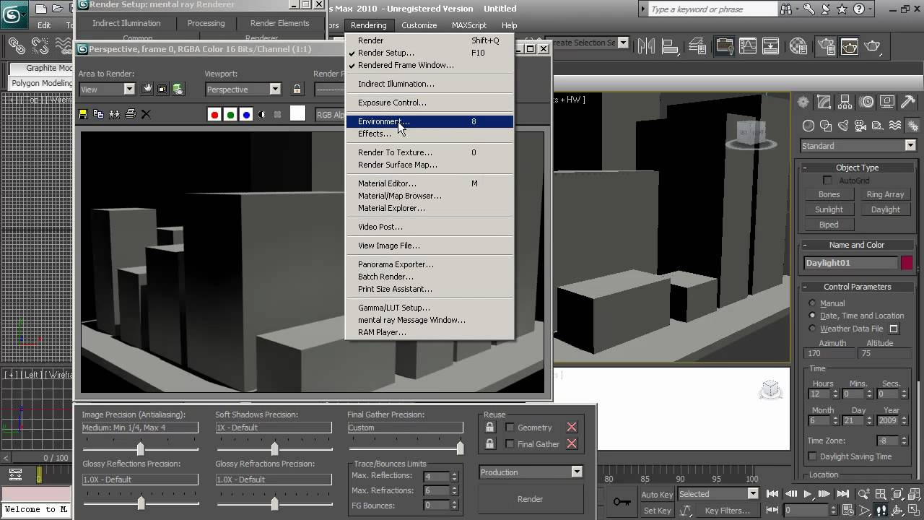
Task: Click the Mirror tool icon in main toolbar
Action: point(645,46)
